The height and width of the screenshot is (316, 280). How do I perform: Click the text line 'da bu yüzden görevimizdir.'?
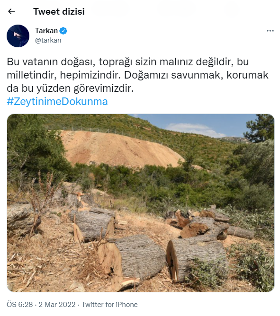pos(70,88)
